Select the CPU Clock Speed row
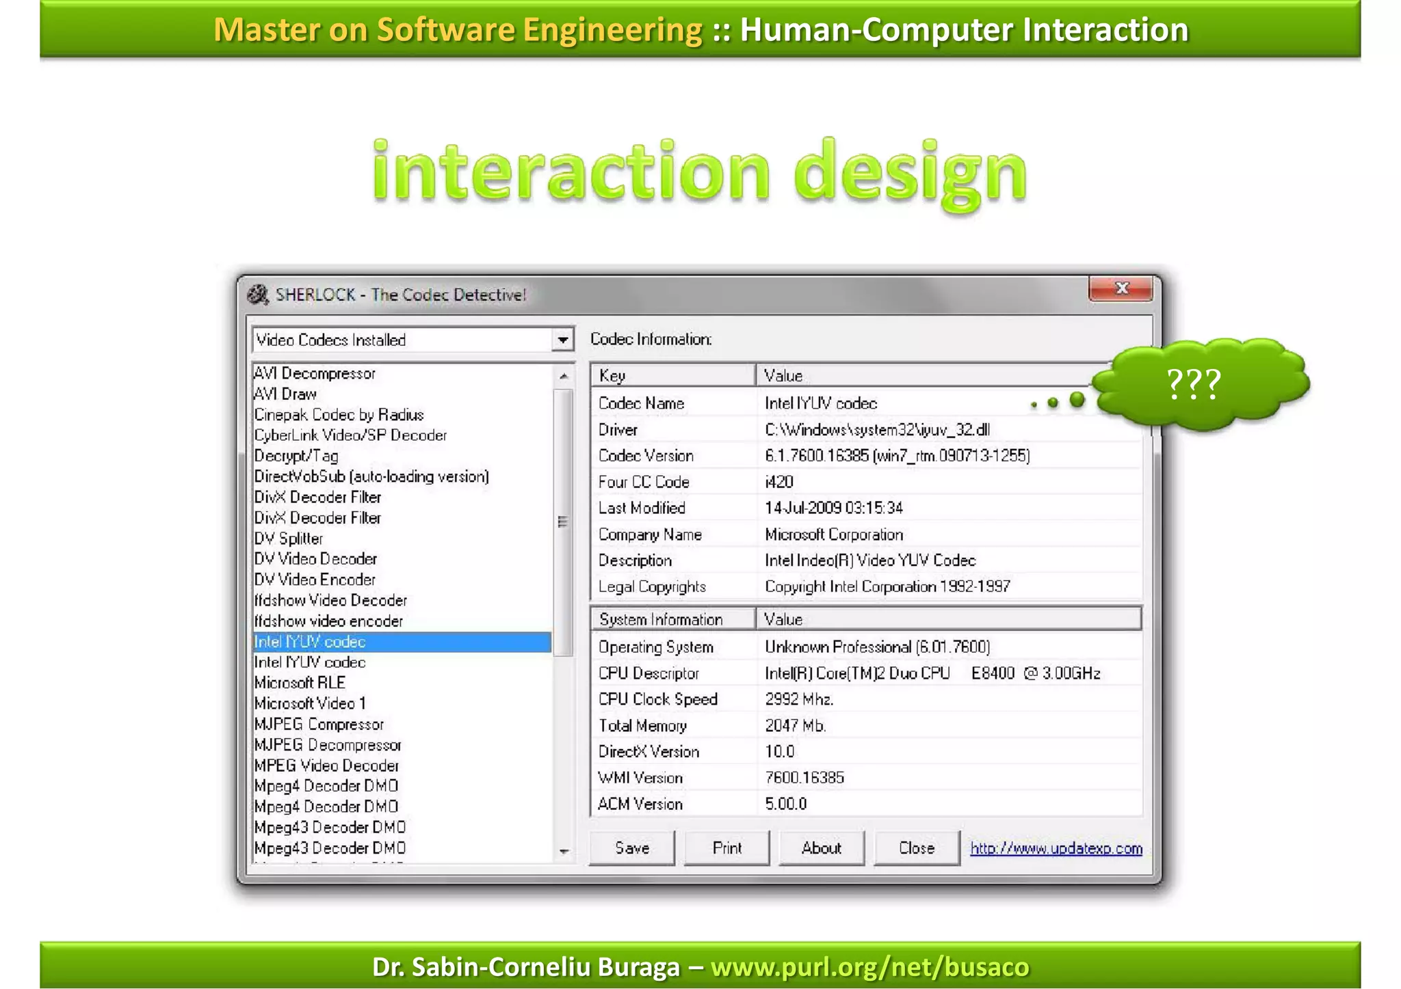The width and height of the screenshot is (1401, 989). [x=867, y=699]
